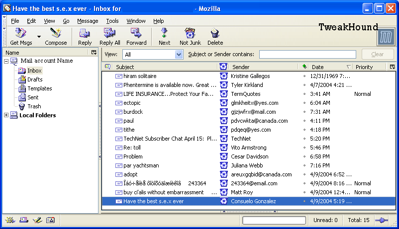Mark message as Not Junk
The image size is (399, 229).
(x=190, y=37)
